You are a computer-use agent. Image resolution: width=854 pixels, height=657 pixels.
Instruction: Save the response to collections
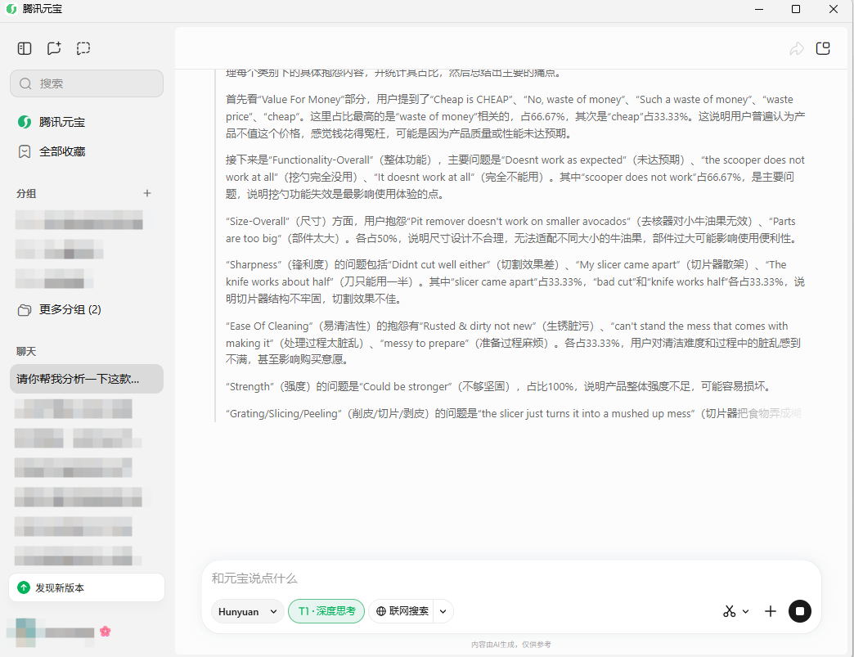tap(824, 48)
